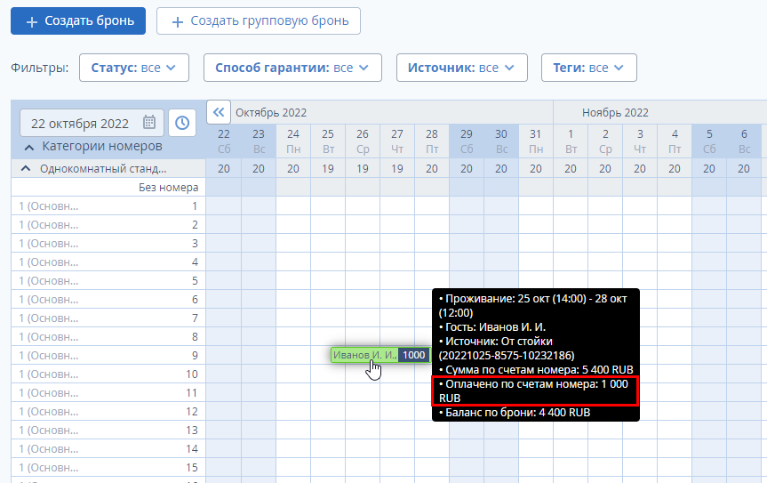Click the Ноябрь 2022 month label
Screen dimensions: 767x483
615,113
